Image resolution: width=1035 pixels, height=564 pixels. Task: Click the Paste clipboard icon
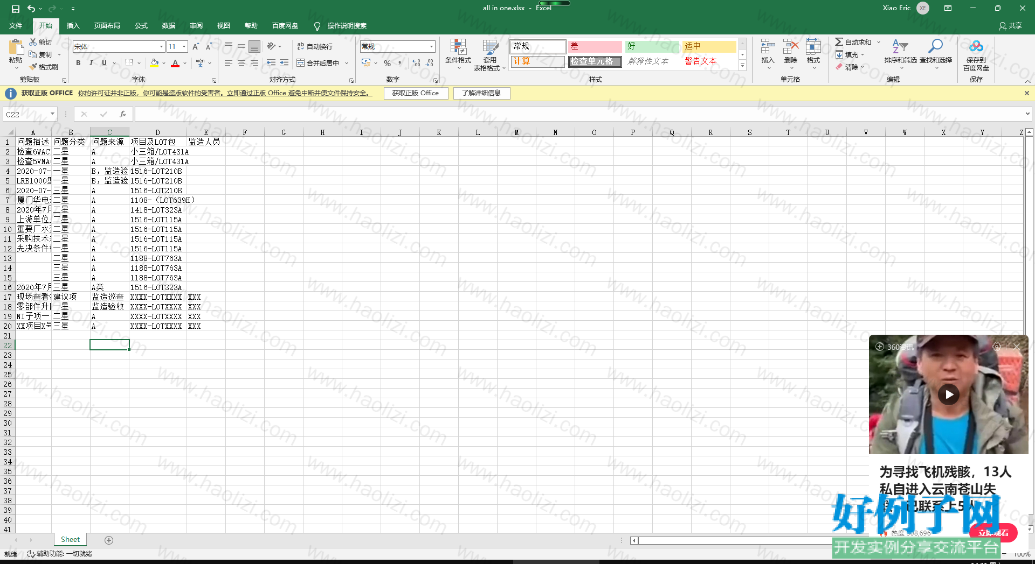coord(16,47)
